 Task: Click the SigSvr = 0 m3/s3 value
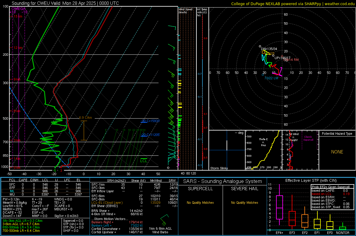[x=66, y=216]
